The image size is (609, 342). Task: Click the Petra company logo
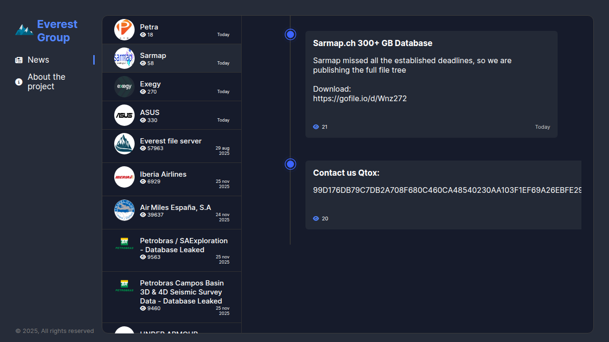tap(124, 30)
